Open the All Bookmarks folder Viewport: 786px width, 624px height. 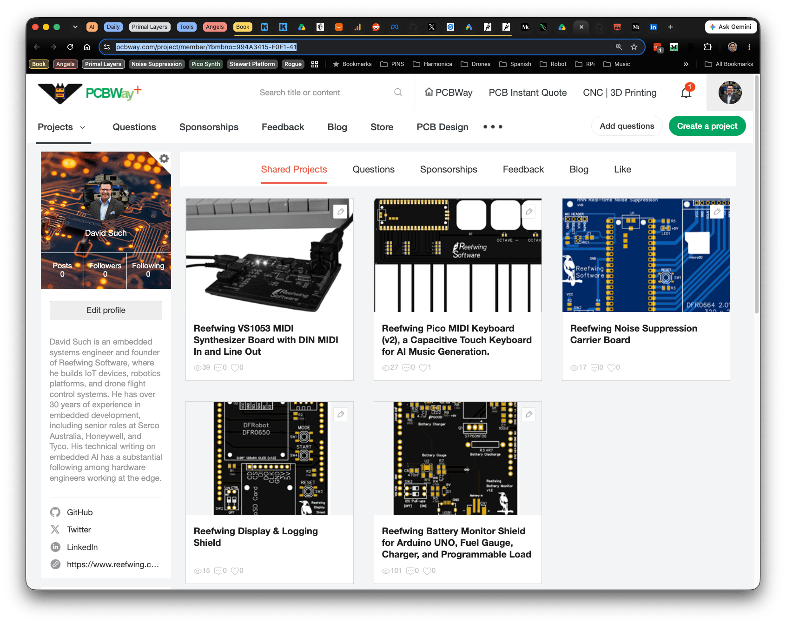point(729,64)
